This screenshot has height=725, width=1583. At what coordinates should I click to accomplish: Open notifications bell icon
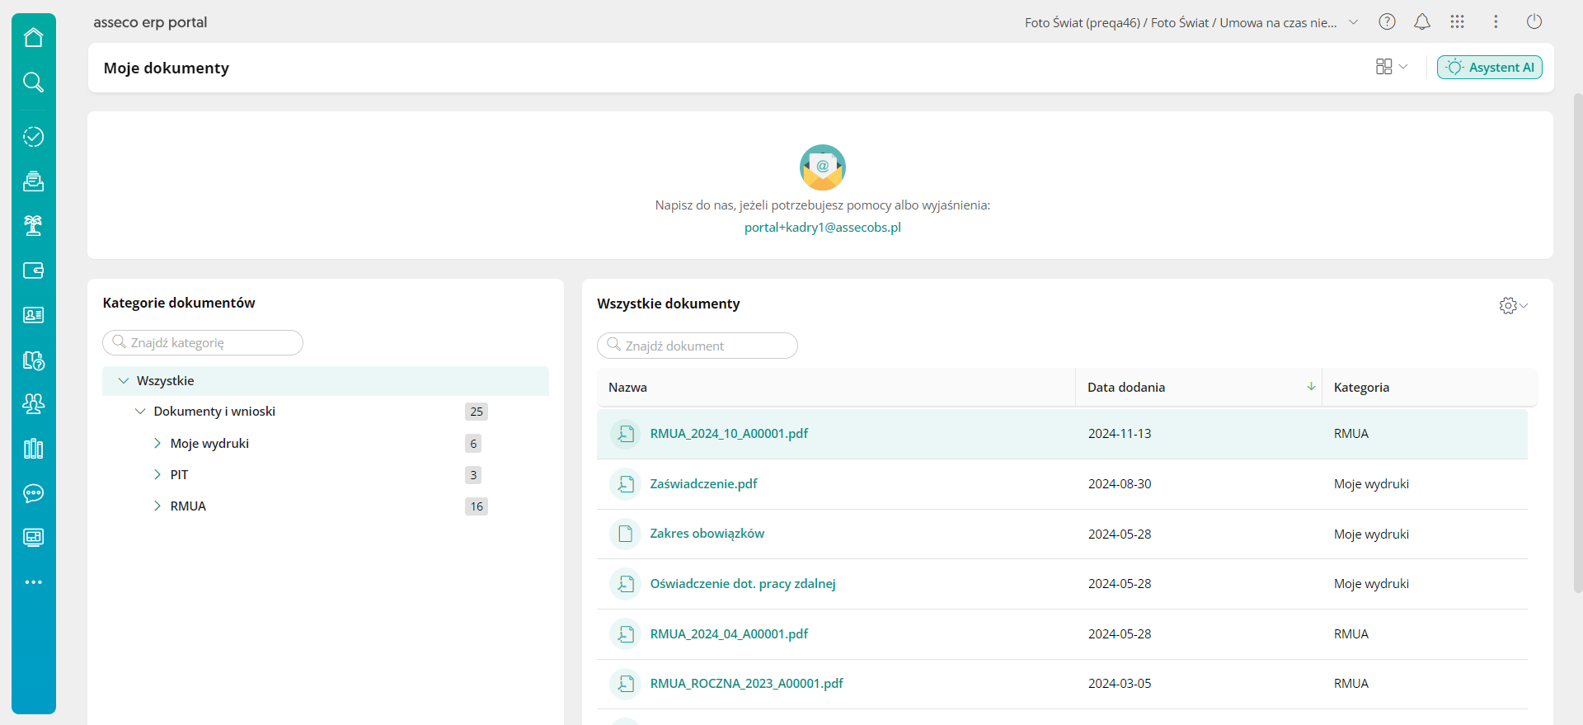(x=1422, y=22)
